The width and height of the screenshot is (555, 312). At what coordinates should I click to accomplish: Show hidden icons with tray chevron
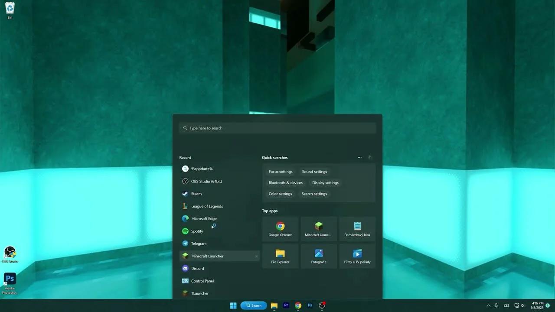pos(489,305)
